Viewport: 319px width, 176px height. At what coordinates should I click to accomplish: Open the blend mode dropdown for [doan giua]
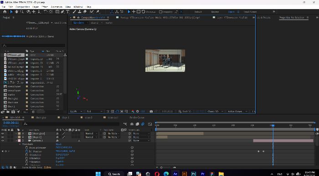point(91,134)
